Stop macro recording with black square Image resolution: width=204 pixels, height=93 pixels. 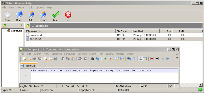coord(157,59)
